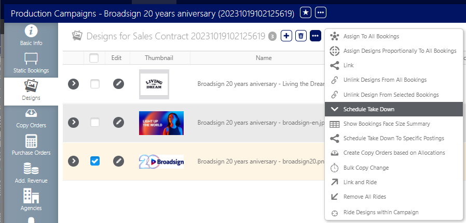This screenshot has width=466, height=223.
Task: Select Schedule Take Down menu entry
Action: click(x=368, y=109)
